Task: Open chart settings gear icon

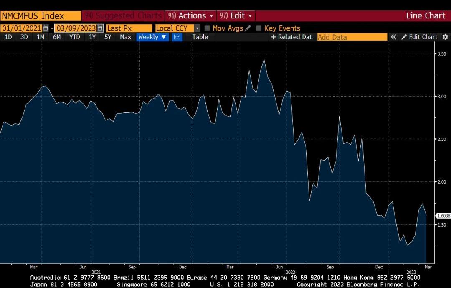Action: click(445, 37)
